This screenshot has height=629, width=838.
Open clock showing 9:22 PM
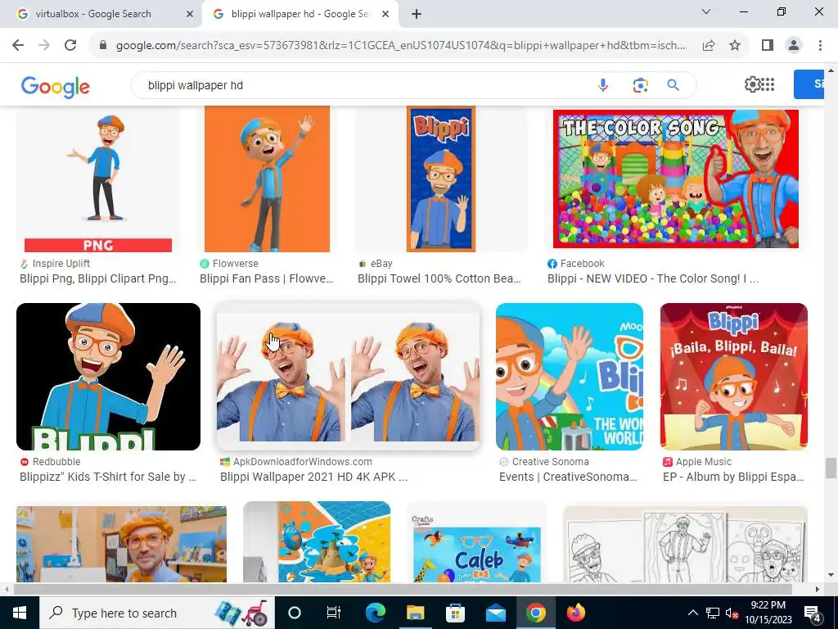pyautogui.click(x=768, y=613)
